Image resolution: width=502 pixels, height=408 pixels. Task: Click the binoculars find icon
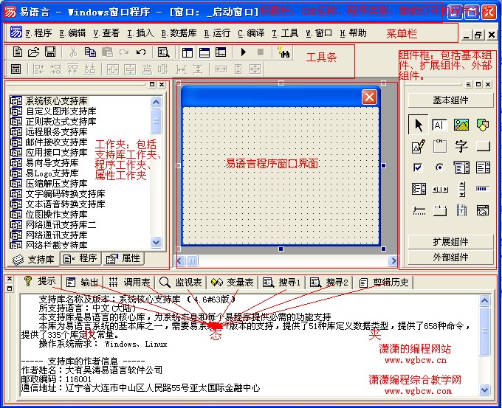(283, 52)
